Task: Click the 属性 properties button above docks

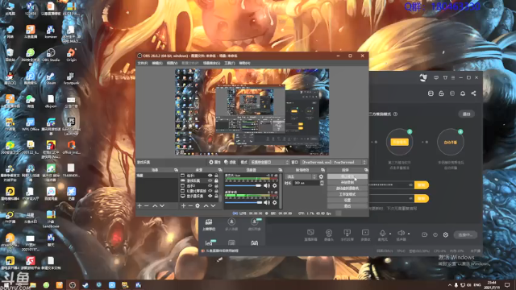Action: pyautogui.click(x=215, y=162)
